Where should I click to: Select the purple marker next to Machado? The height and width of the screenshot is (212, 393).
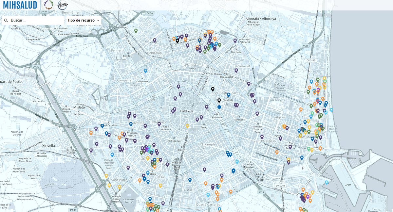(235, 41)
